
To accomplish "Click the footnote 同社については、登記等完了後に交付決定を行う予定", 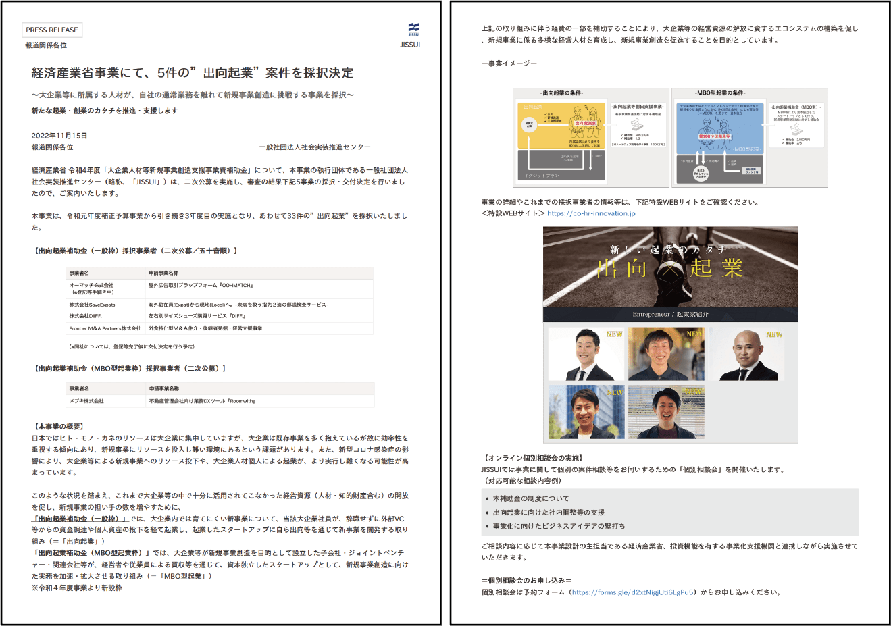I will click(132, 346).
